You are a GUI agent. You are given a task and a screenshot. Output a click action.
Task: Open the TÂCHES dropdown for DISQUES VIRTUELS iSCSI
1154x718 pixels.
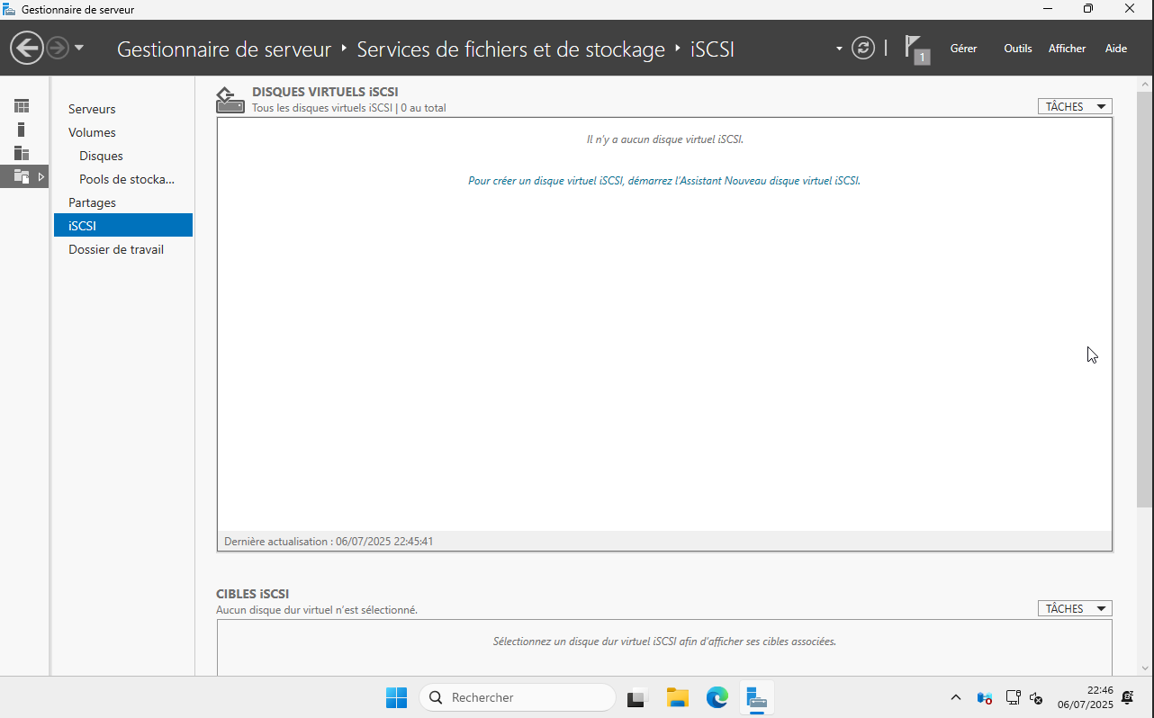pyautogui.click(x=1074, y=105)
